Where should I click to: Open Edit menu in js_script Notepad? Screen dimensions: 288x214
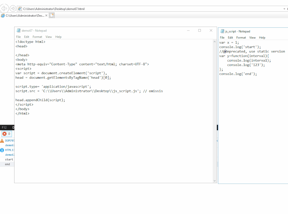click(230, 38)
